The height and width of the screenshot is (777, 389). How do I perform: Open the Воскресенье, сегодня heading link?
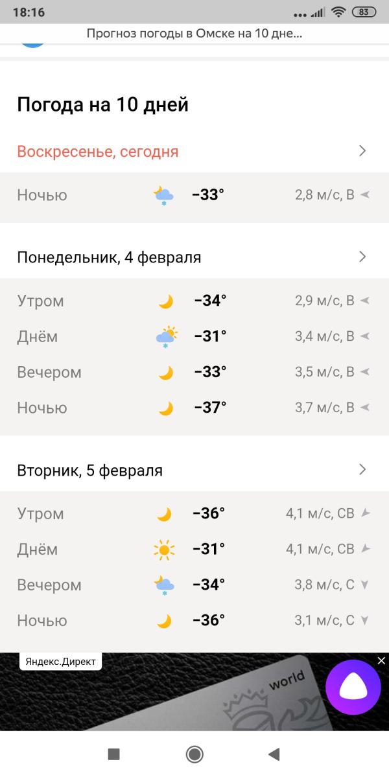98,151
